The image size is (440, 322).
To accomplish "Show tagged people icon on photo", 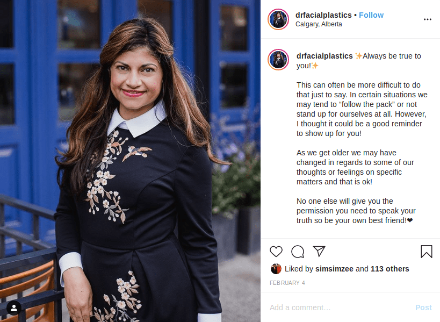I will pos(14,308).
